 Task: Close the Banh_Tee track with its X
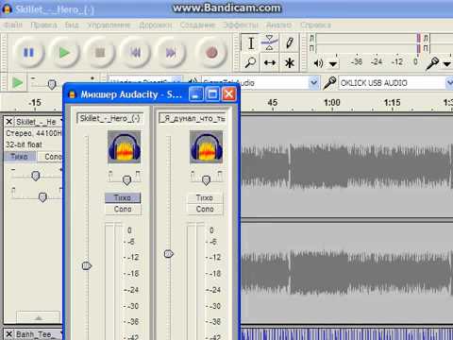(9, 334)
